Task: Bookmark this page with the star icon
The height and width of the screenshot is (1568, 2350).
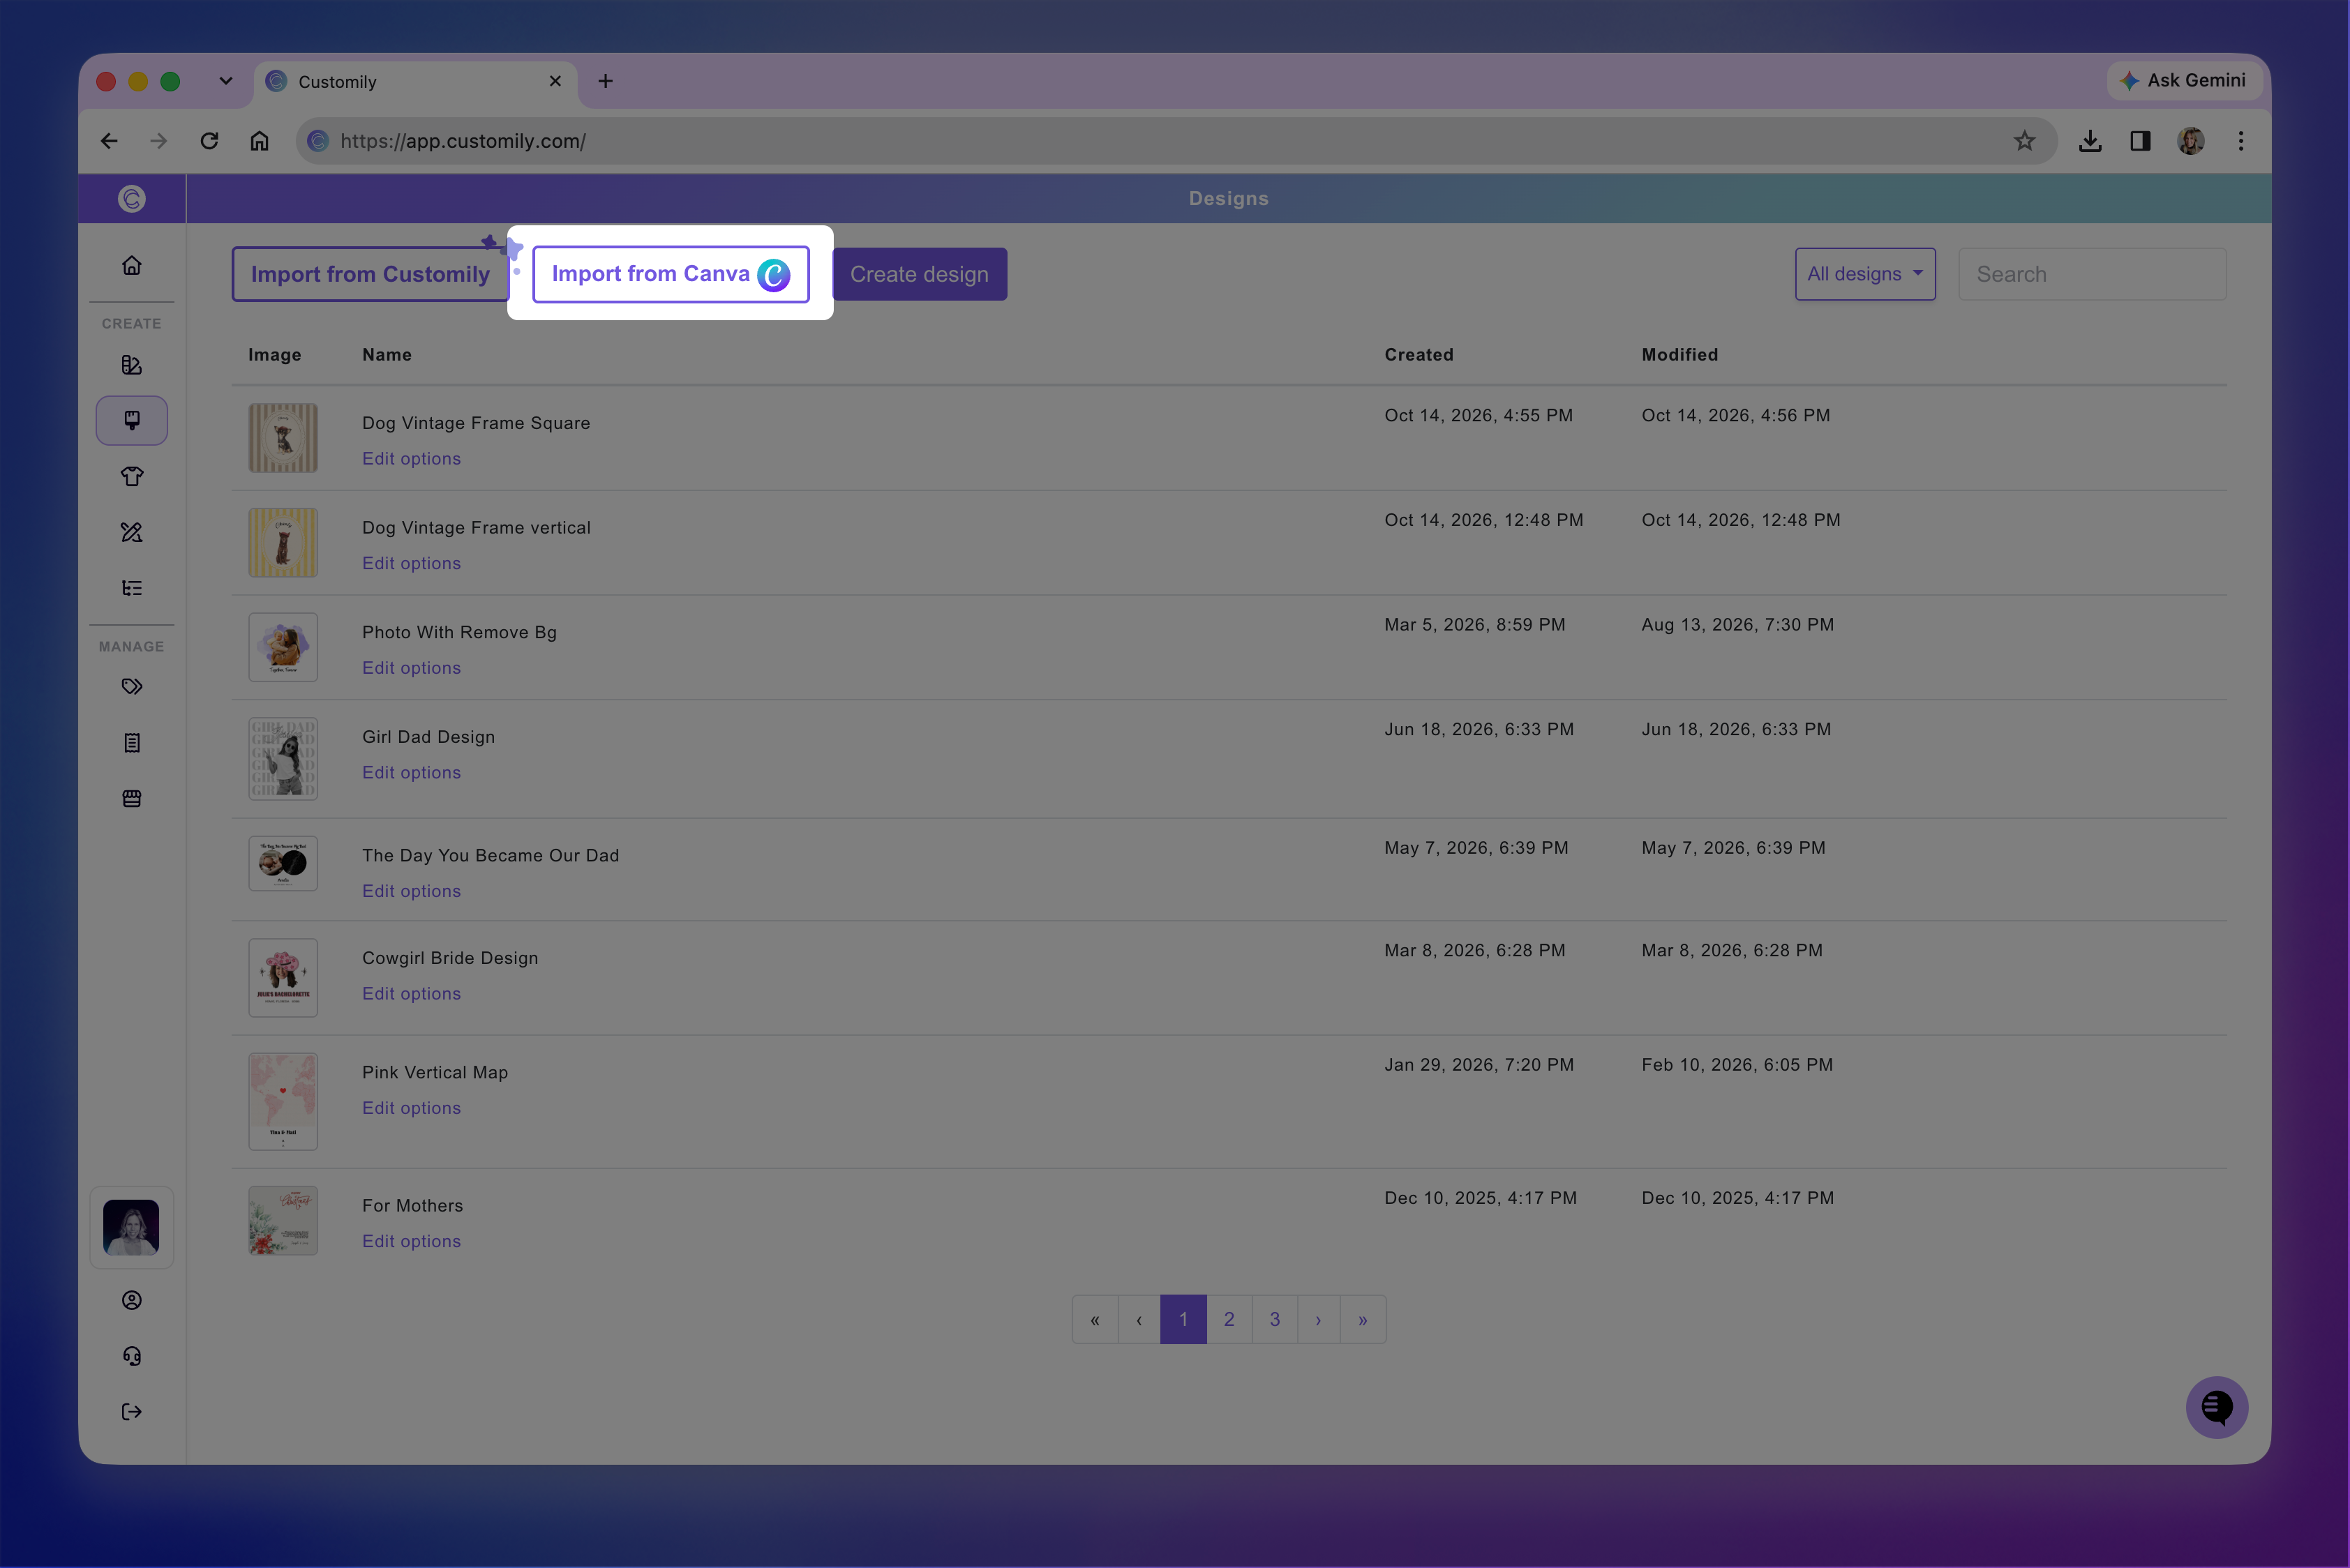Action: [x=2024, y=141]
